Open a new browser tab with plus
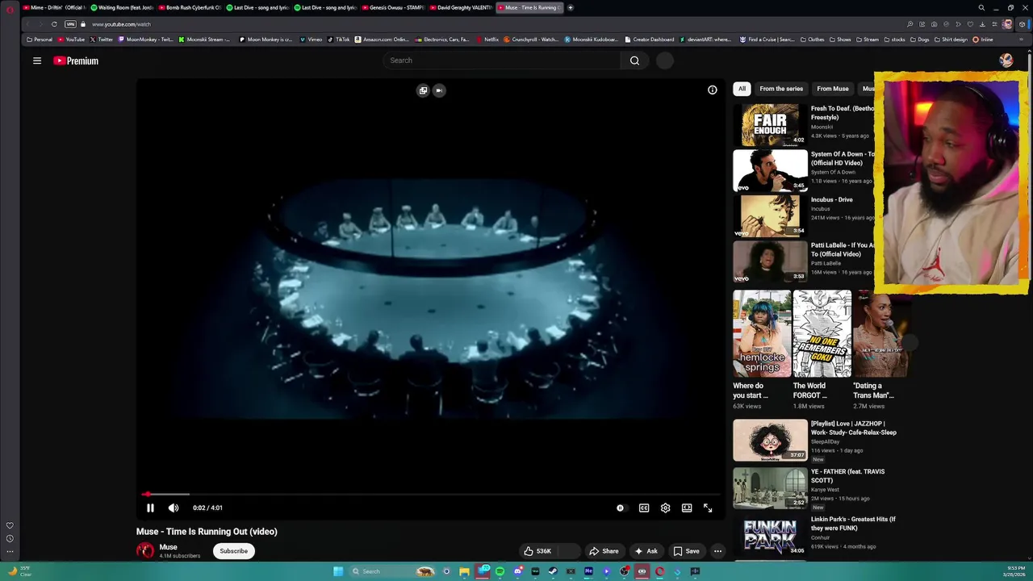Viewport: 1033px width, 581px height. pos(571,7)
